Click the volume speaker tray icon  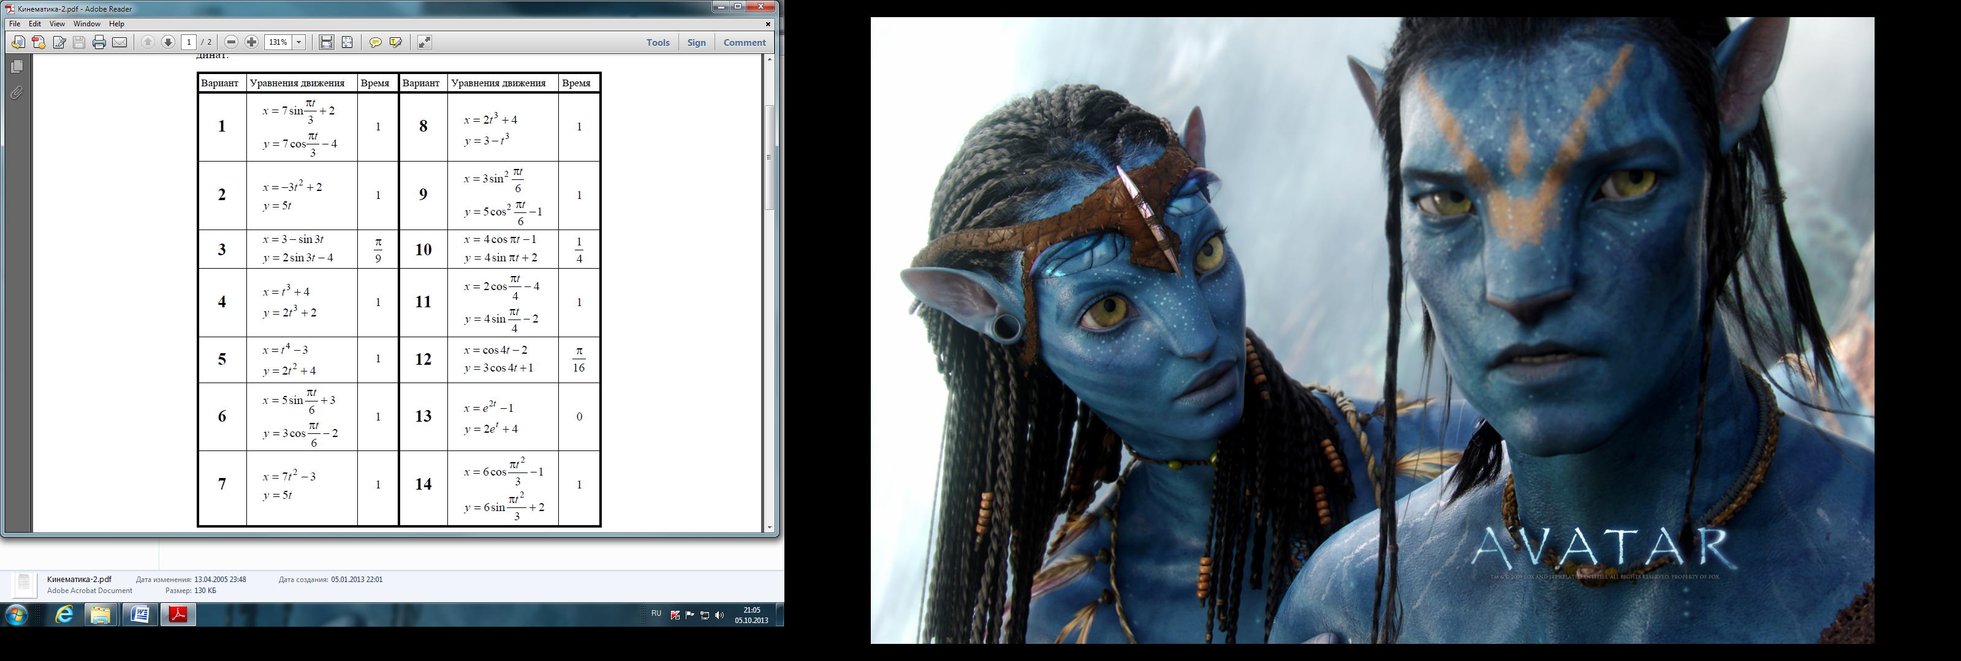click(719, 615)
